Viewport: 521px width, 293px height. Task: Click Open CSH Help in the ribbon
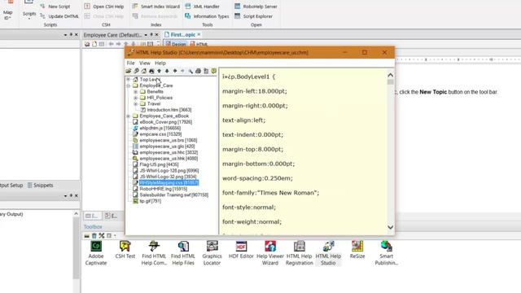[104, 7]
